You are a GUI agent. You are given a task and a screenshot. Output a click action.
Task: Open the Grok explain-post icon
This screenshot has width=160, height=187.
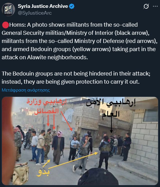coord(146,6)
